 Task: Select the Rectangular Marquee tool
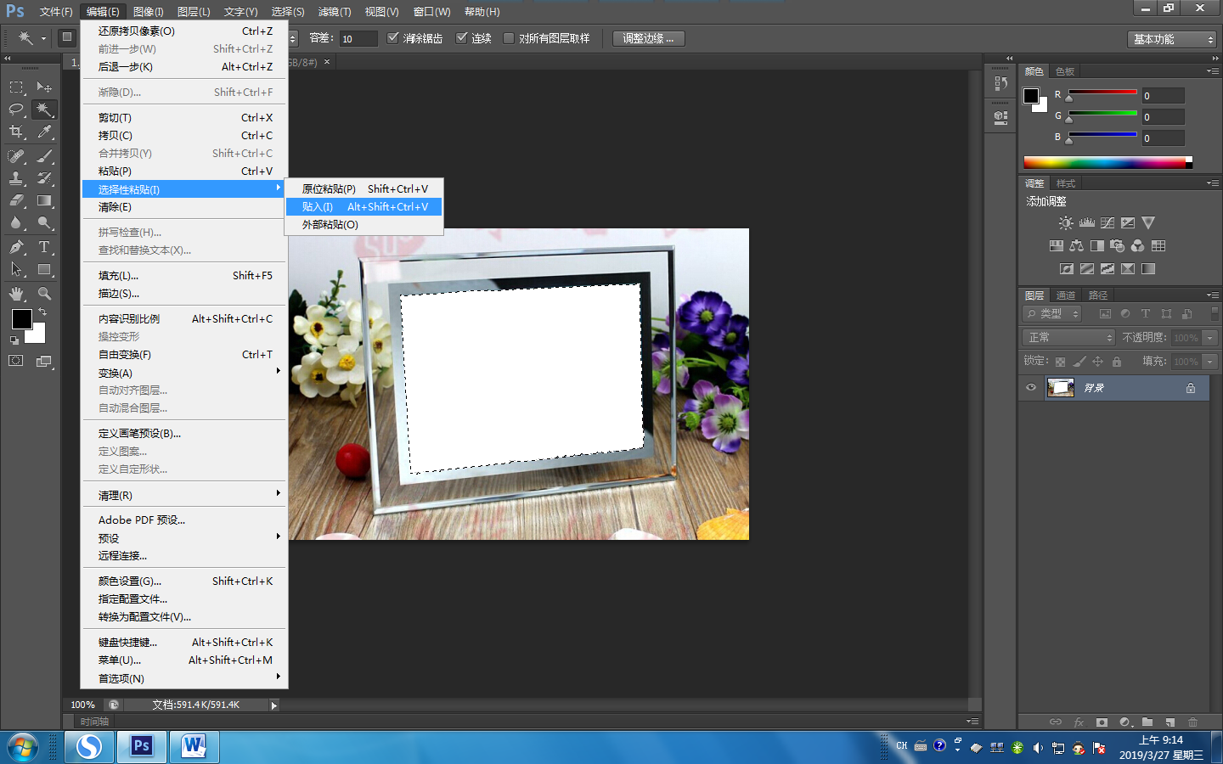[x=16, y=87]
